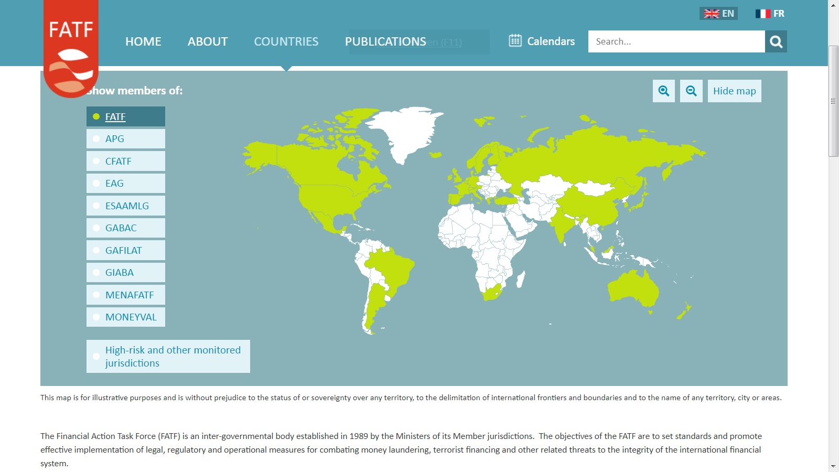
Task: Switch language to French (FR flag)
Action: coord(770,14)
